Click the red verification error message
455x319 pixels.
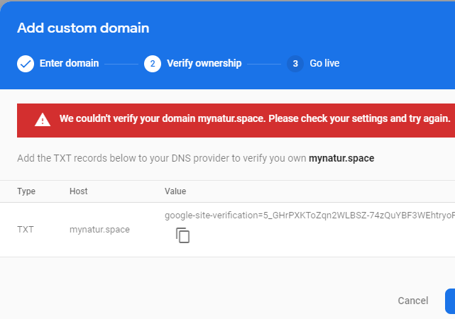click(254, 119)
